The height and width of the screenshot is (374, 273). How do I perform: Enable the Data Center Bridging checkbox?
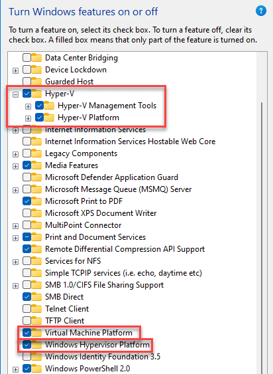coord(27,58)
